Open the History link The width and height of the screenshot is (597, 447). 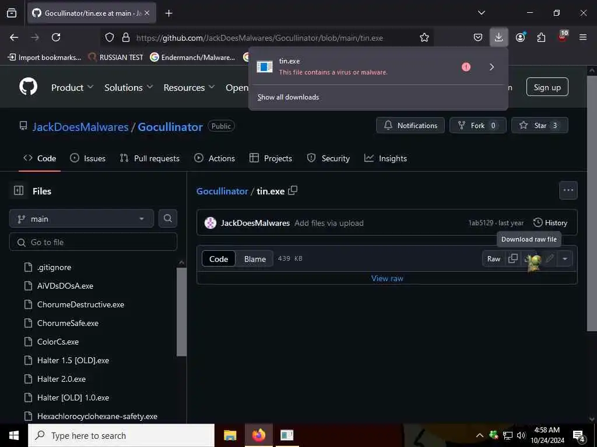[550, 223]
